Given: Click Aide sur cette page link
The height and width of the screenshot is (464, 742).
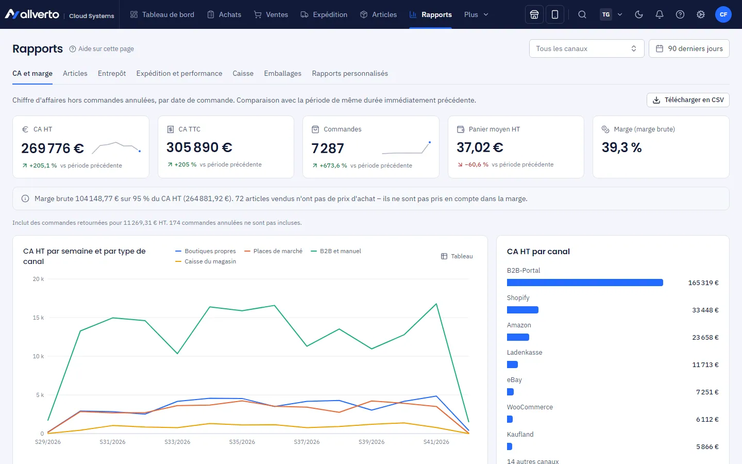Looking at the screenshot, I should [102, 49].
